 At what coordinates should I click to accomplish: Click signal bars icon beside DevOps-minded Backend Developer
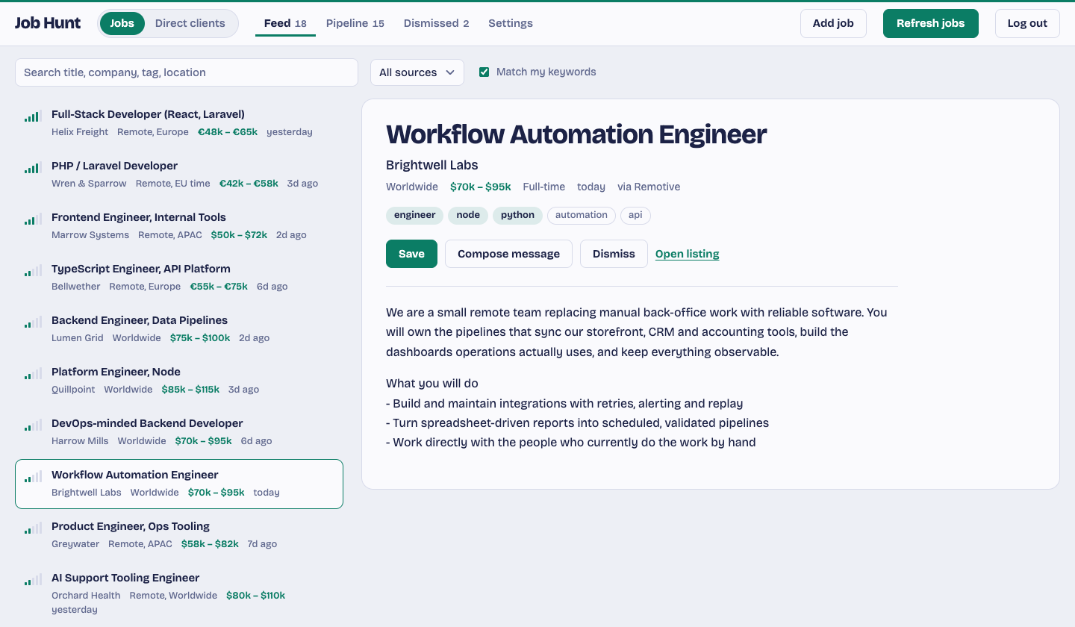point(33,425)
